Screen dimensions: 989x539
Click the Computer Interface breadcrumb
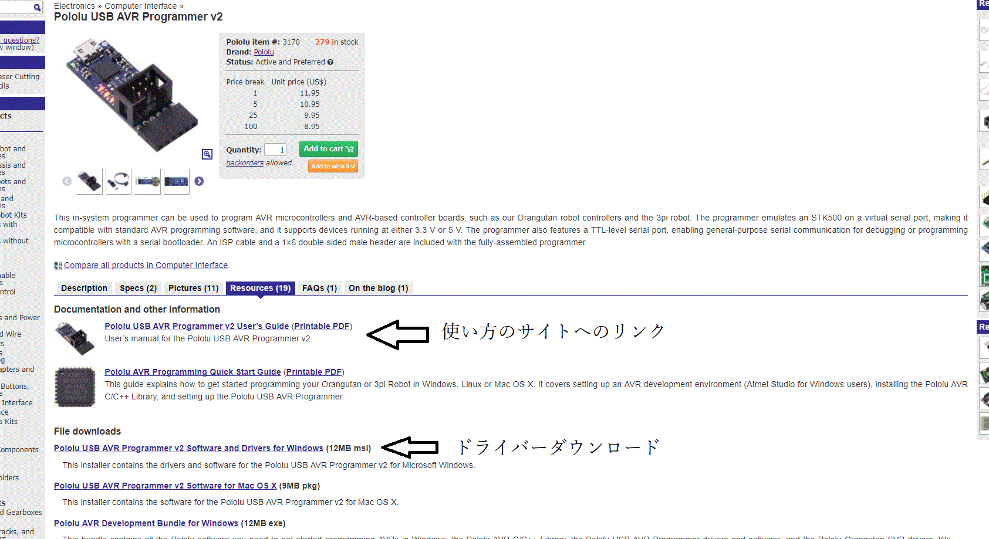click(x=141, y=6)
